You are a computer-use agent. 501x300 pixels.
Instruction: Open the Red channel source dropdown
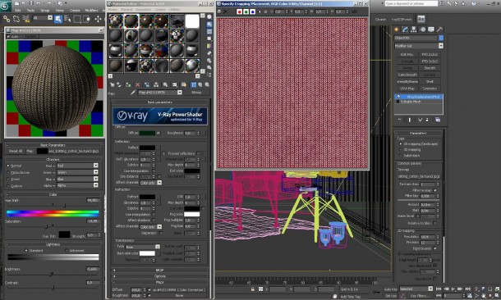click(76, 166)
